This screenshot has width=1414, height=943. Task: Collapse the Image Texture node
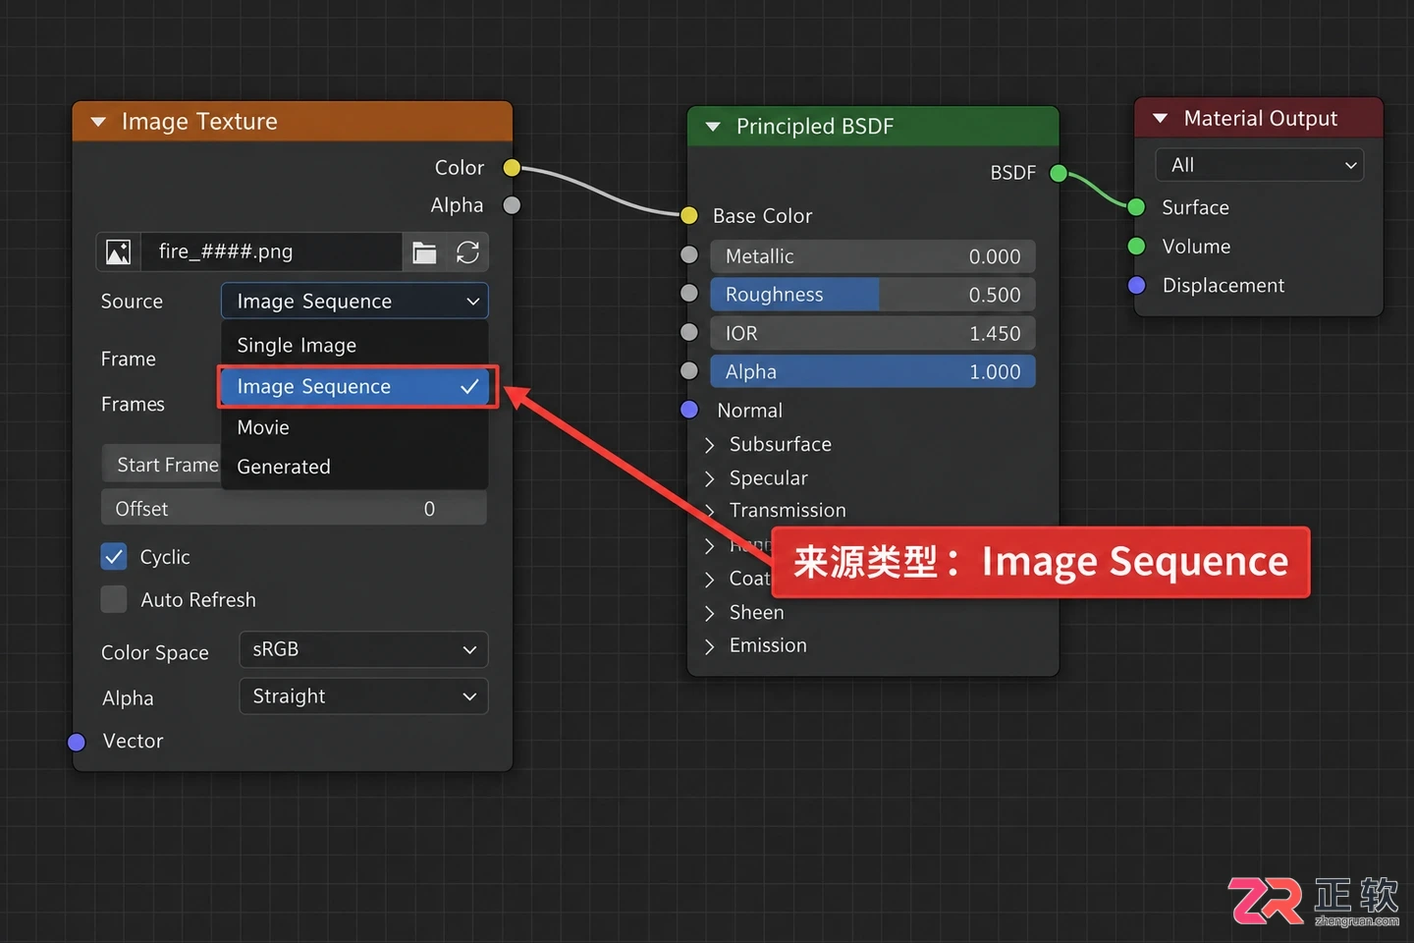[98, 123]
